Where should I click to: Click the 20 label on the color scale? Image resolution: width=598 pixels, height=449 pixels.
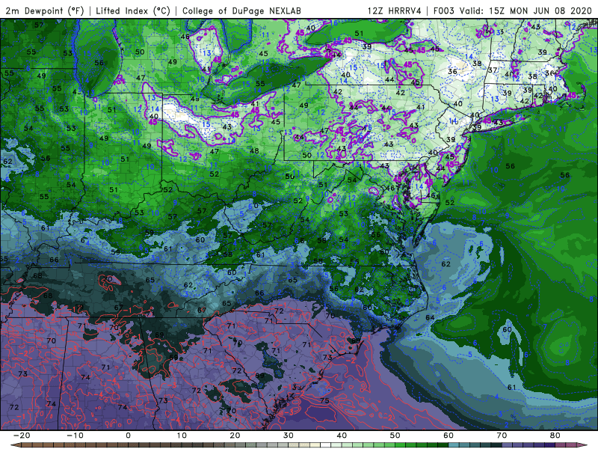point(235,436)
